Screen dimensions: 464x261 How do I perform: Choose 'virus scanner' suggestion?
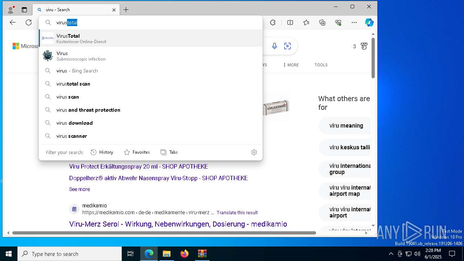pos(150,136)
